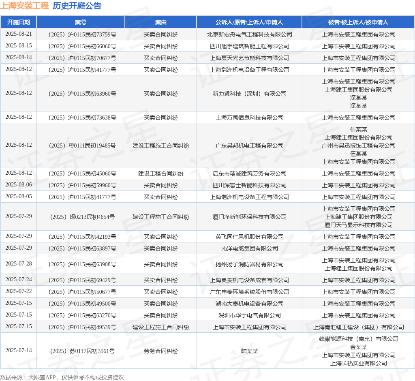The height and width of the screenshot is (381, 415).
Task: Click plaintiff 上海万禹信息科技有限公司
Action: (249, 117)
